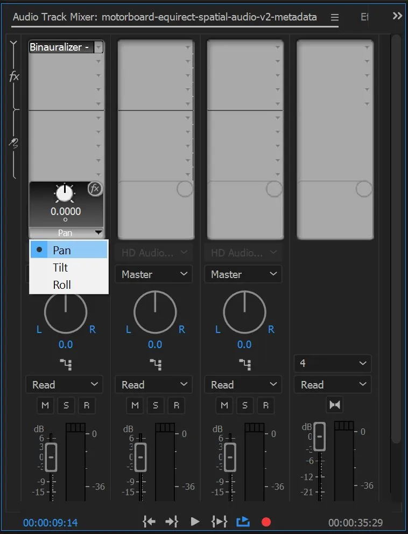The width and height of the screenshot is (408, 534).
Task: Solo the second audio track
Action: [156, 405]
